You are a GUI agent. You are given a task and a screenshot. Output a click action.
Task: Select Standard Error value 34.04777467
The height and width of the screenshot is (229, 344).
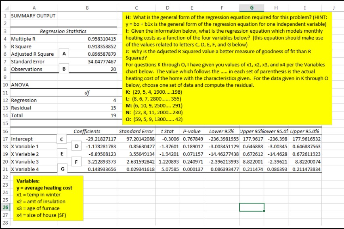coord(102,61)
